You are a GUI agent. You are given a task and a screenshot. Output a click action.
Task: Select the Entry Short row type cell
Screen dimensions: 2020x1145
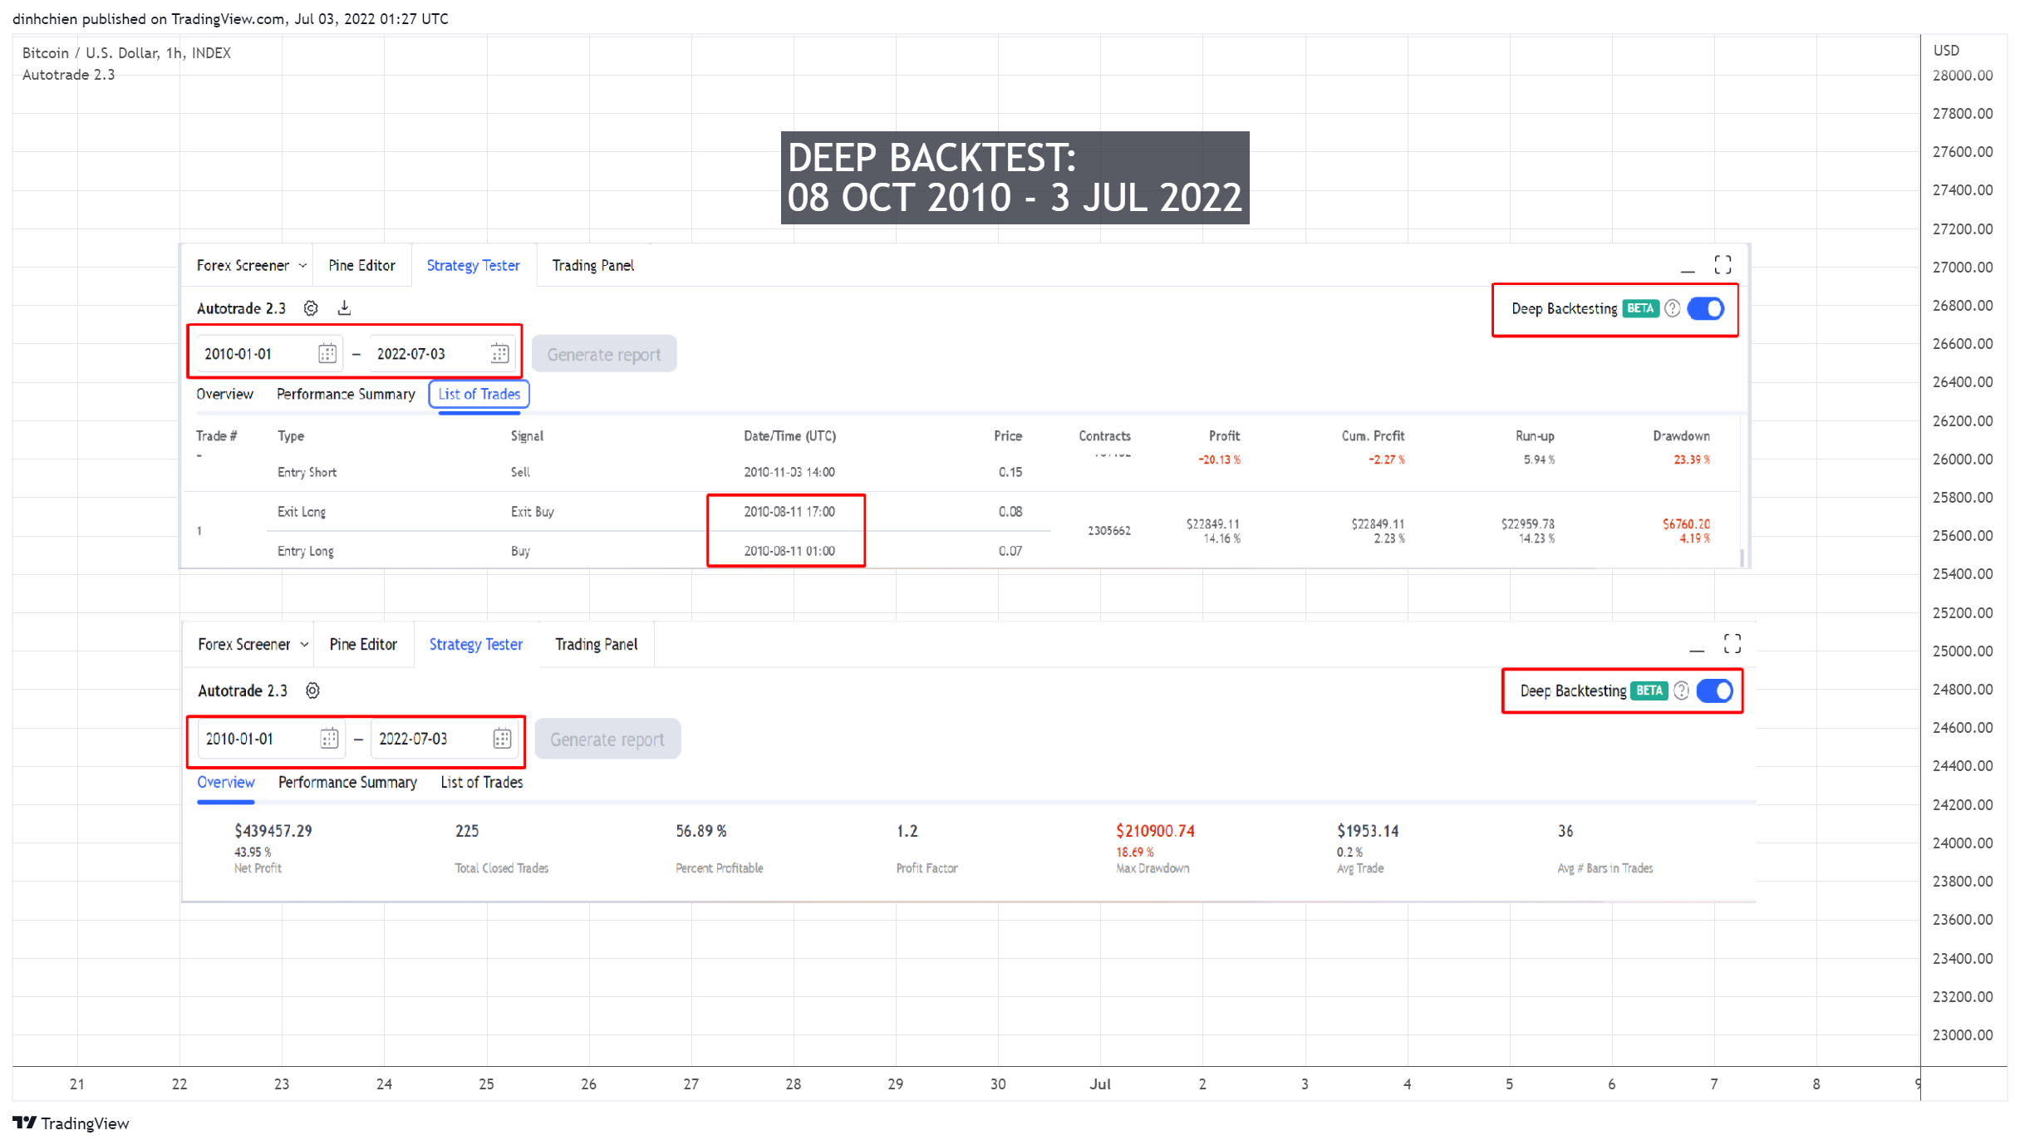307,472
